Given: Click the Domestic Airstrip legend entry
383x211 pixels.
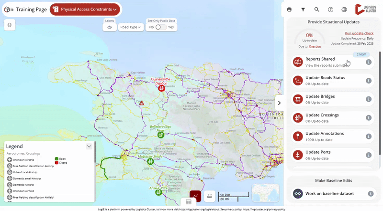Looking at the screenshot, I should click(21, 185).
